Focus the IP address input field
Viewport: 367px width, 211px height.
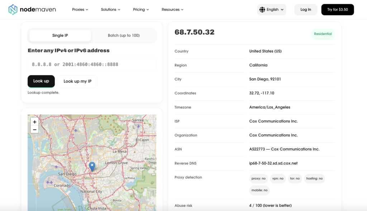click(92, 64)
